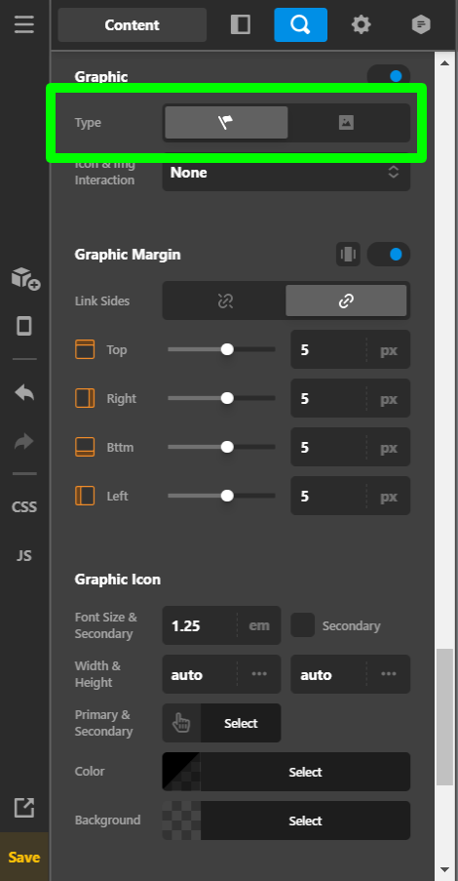Click the undo arrow icon
458x881 pixels.
pyautogui.click(x=24, y=393)
